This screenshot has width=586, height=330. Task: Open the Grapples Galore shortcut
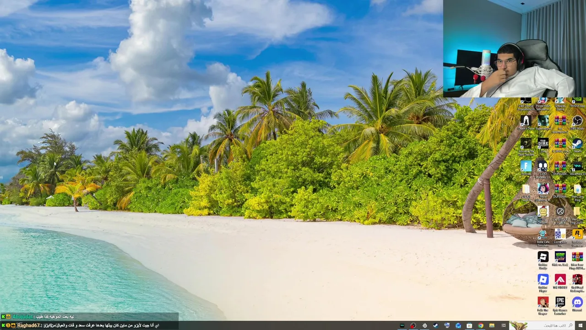coord(560,104)
